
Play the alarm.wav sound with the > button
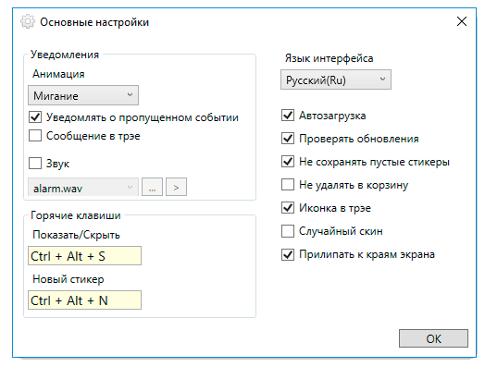tap(176, 187)
